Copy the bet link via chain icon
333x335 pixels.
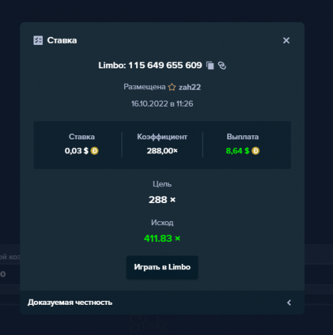click(222, 66)
